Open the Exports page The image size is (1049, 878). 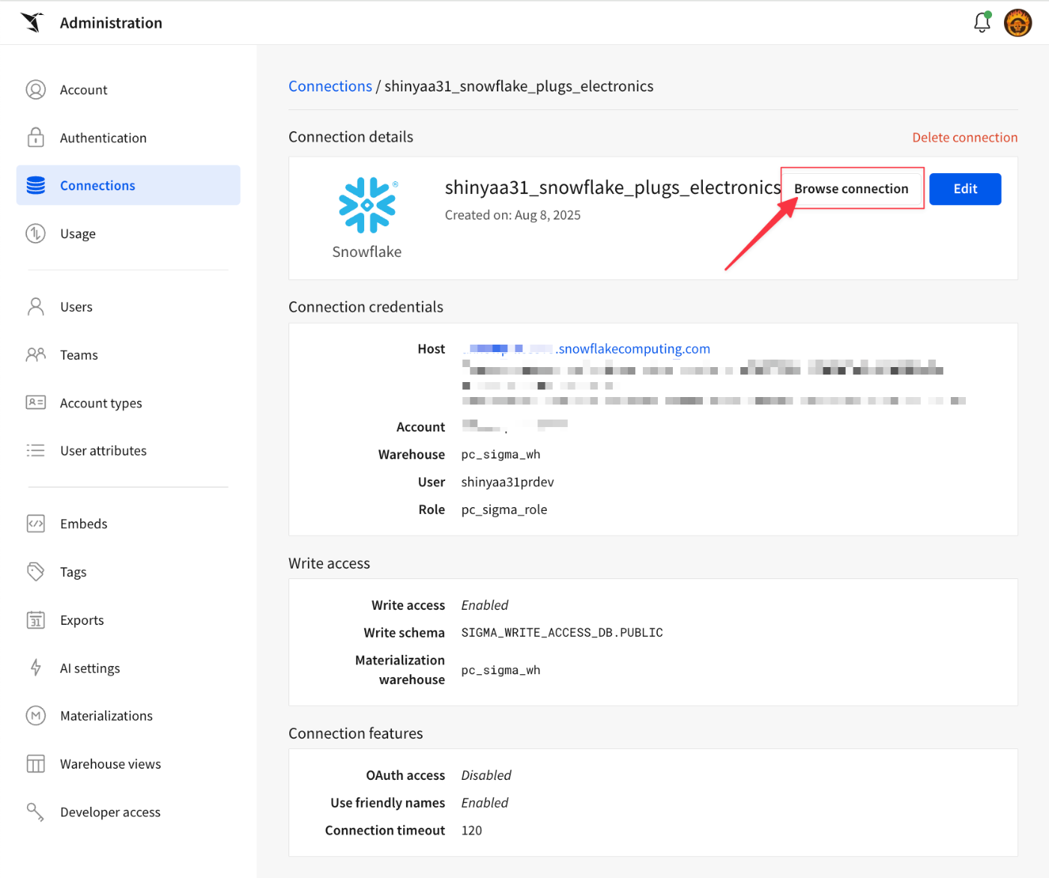point(128,620)
